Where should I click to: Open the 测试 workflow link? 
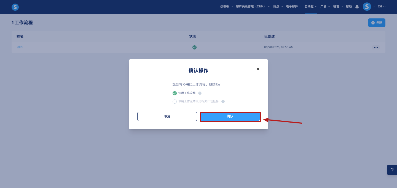pyautogui.click(x=20, y=47)
